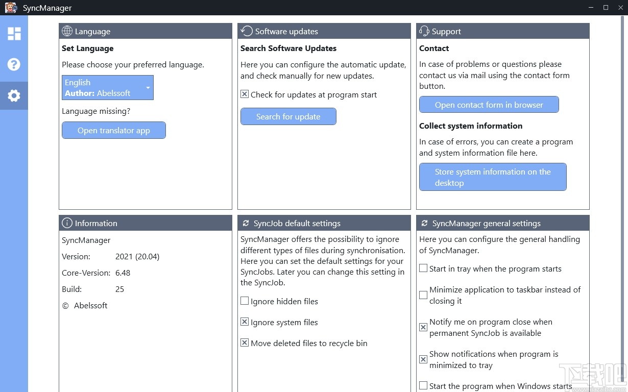628x392 pixels.
Task: Open the language selection dropdown
Action: (x=107, y=87)
